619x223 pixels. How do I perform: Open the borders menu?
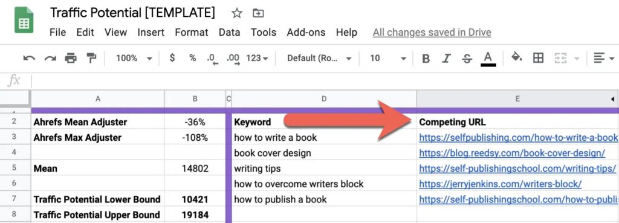538,59
